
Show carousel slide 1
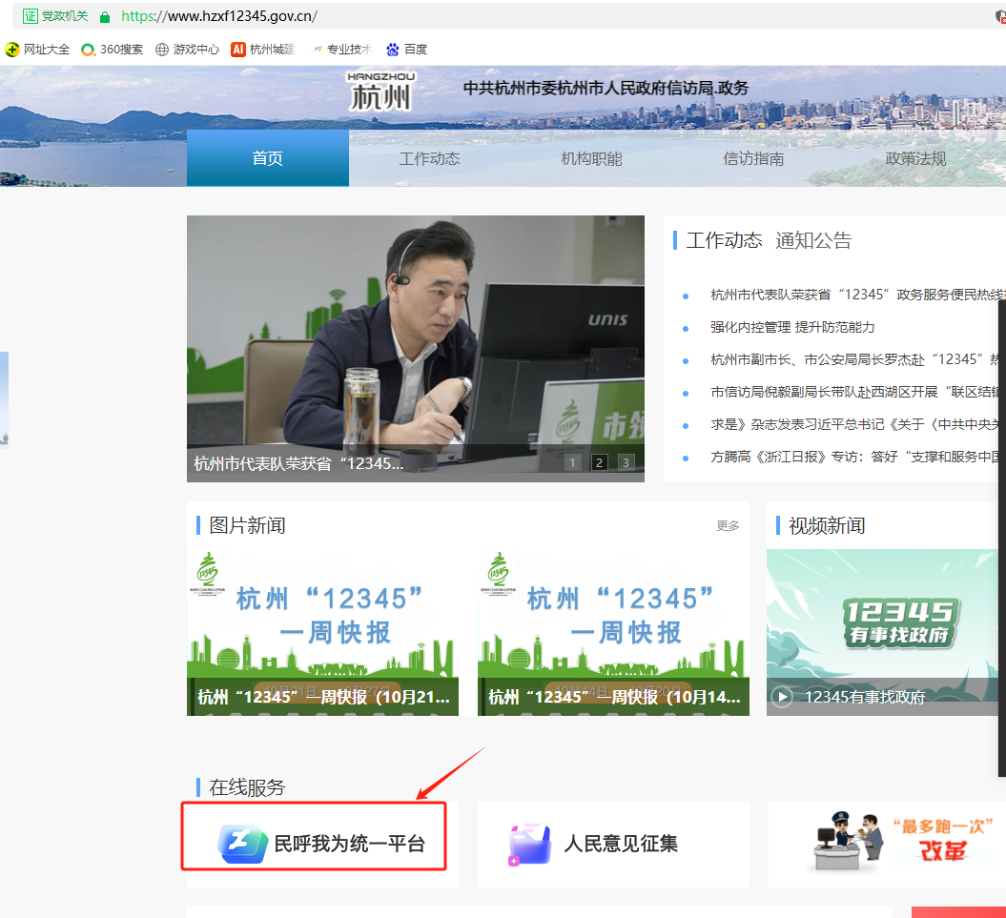[572, 462]
